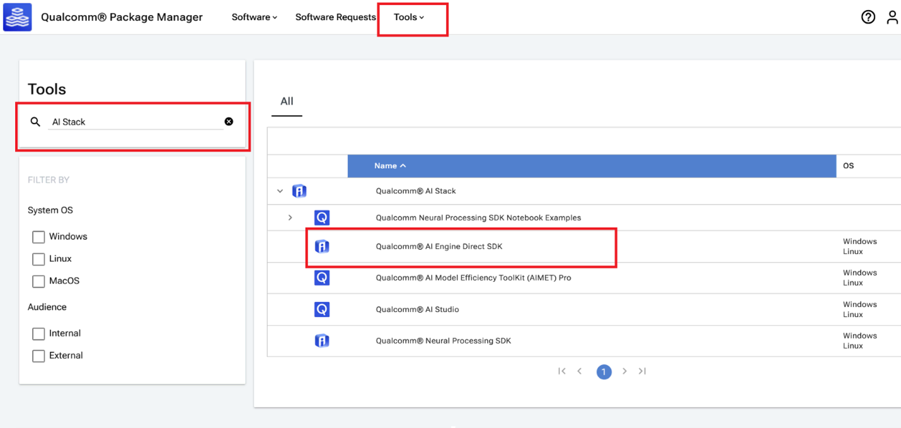The image size is (901, 428).
Task: Expand Neural Processing SDK Notebook Examples row
Action: [290, 218]
